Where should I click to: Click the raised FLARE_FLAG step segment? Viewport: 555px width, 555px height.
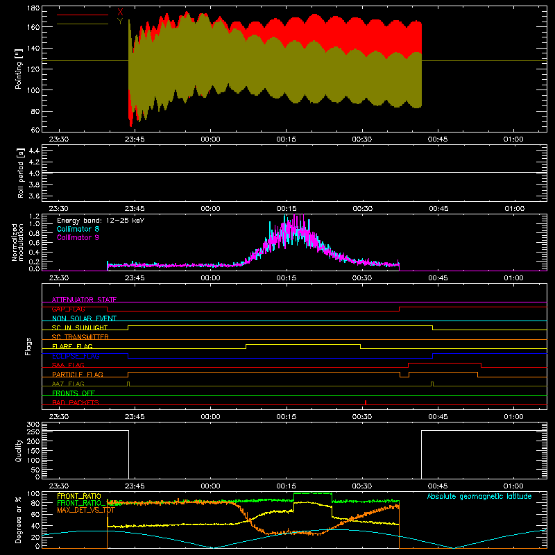pos(303,344)
